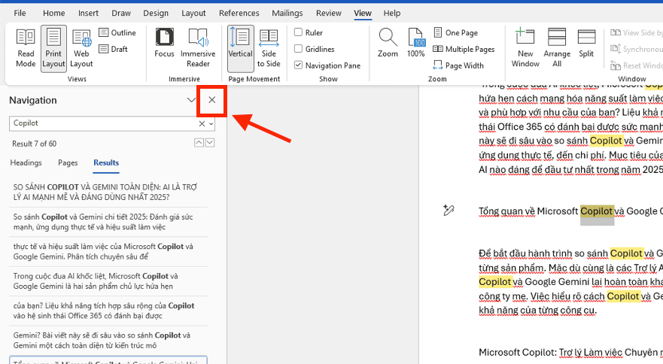This screenshot has width=663, height=364.
Task: Open the Draw ribbon tab
Action: pyautogui.click(x=121, y=13)
